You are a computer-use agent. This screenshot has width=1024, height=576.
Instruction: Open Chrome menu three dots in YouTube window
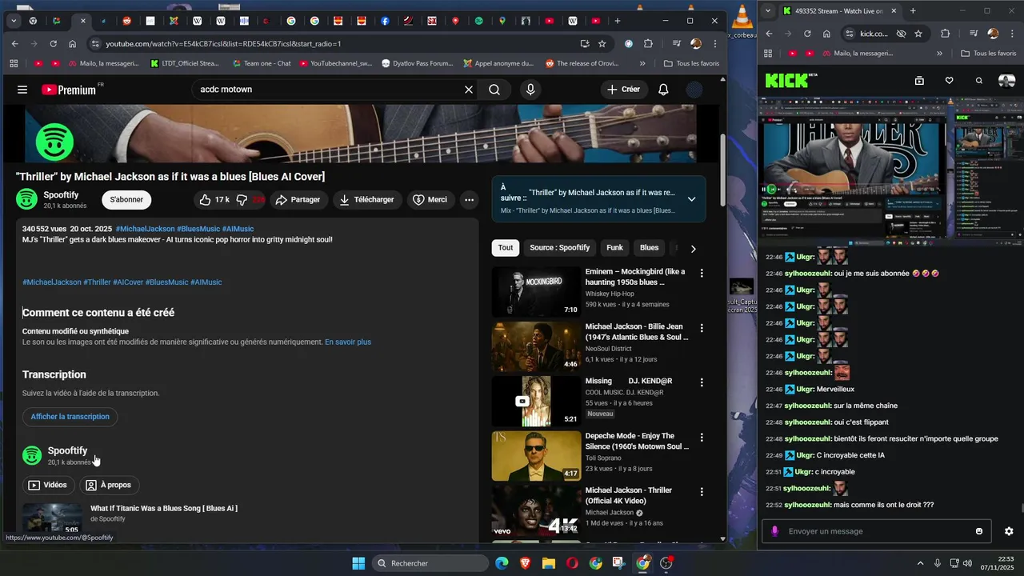(714, 44)
